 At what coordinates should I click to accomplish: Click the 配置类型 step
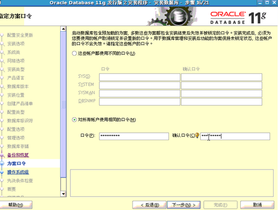pyautogui.click(x=16, y=112)
